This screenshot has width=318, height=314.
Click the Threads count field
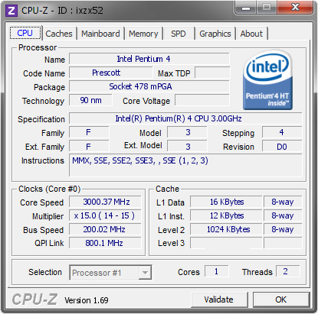point(287,271)
